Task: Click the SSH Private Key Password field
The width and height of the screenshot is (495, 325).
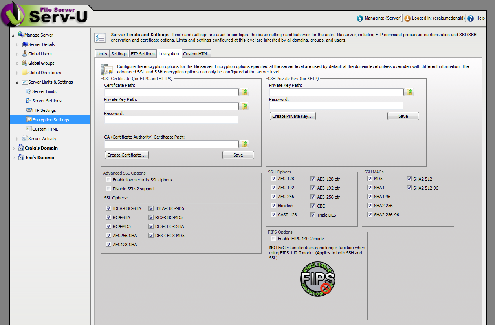Action: 336,106
